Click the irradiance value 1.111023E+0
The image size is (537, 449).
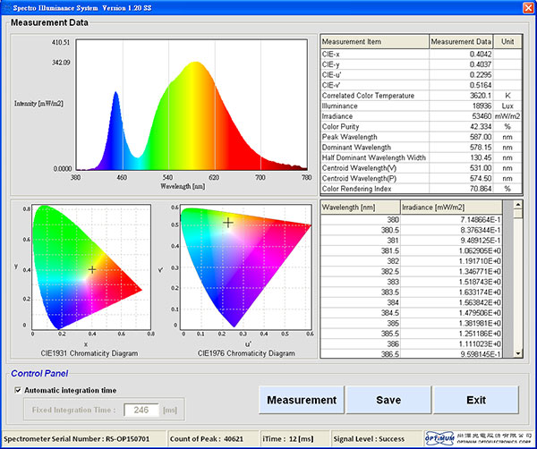pyautogui.click(x=480, y=344)
